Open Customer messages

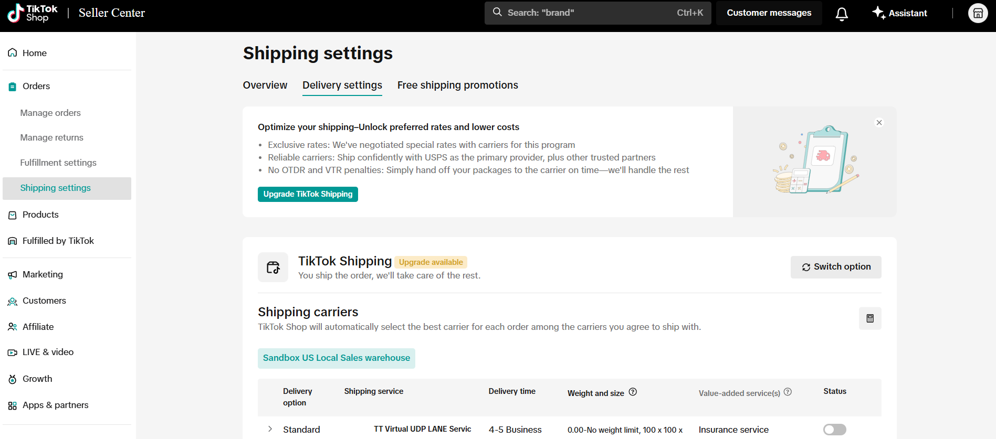[x=769, y=13]
